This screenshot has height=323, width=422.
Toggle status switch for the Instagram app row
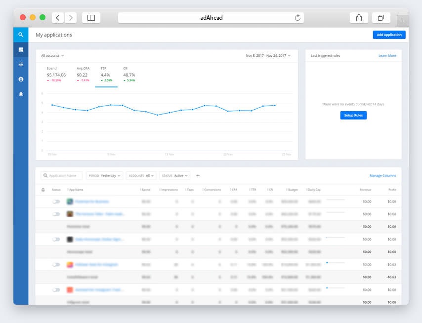[x=56, y=264]
